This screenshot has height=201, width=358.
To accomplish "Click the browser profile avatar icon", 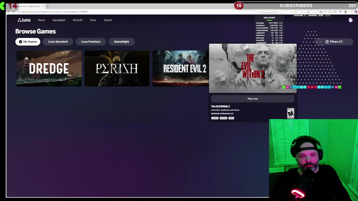I will [345, 12].
